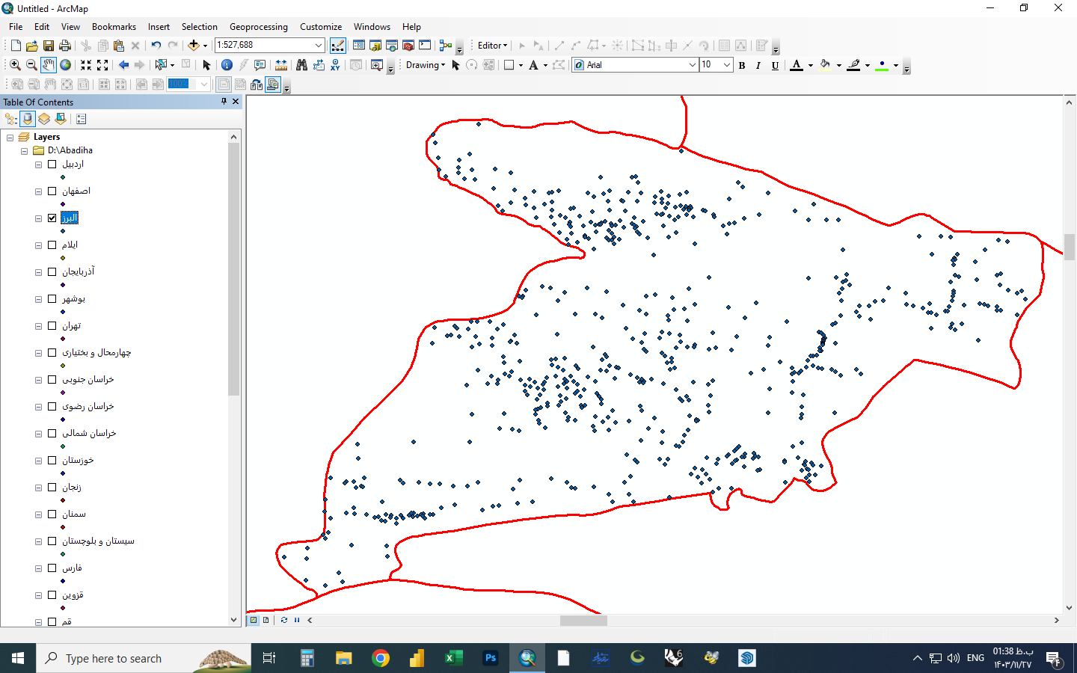
Task: Expand the Arial font name dropdown
Action: tap(692, 65)
